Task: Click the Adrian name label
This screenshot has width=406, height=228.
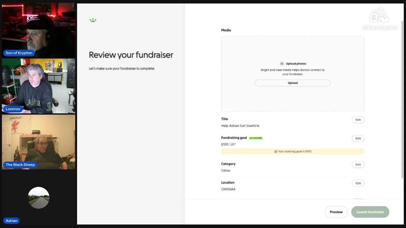Action: (x=11, y=221)
